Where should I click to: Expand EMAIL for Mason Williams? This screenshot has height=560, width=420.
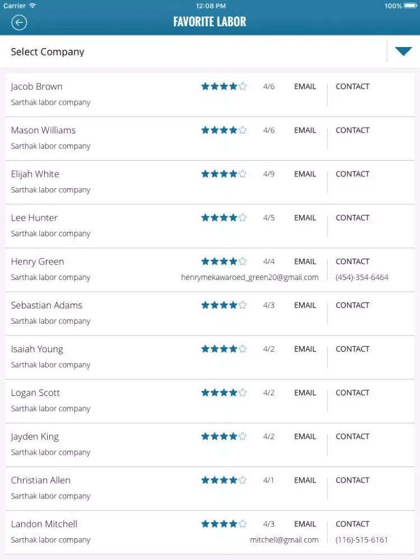click(305, 130)
